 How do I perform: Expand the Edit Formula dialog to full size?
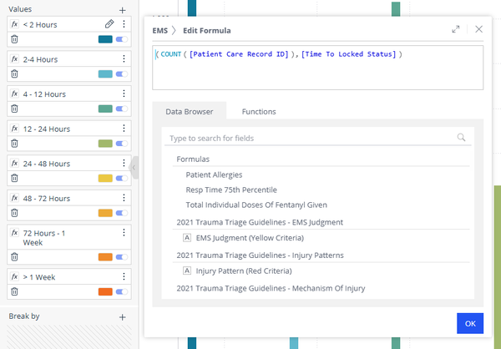[x=456, y=29]
